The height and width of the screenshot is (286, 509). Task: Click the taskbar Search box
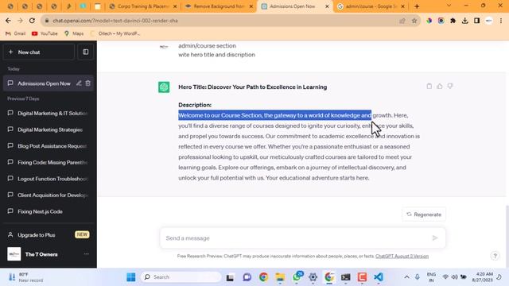(181, 277)
